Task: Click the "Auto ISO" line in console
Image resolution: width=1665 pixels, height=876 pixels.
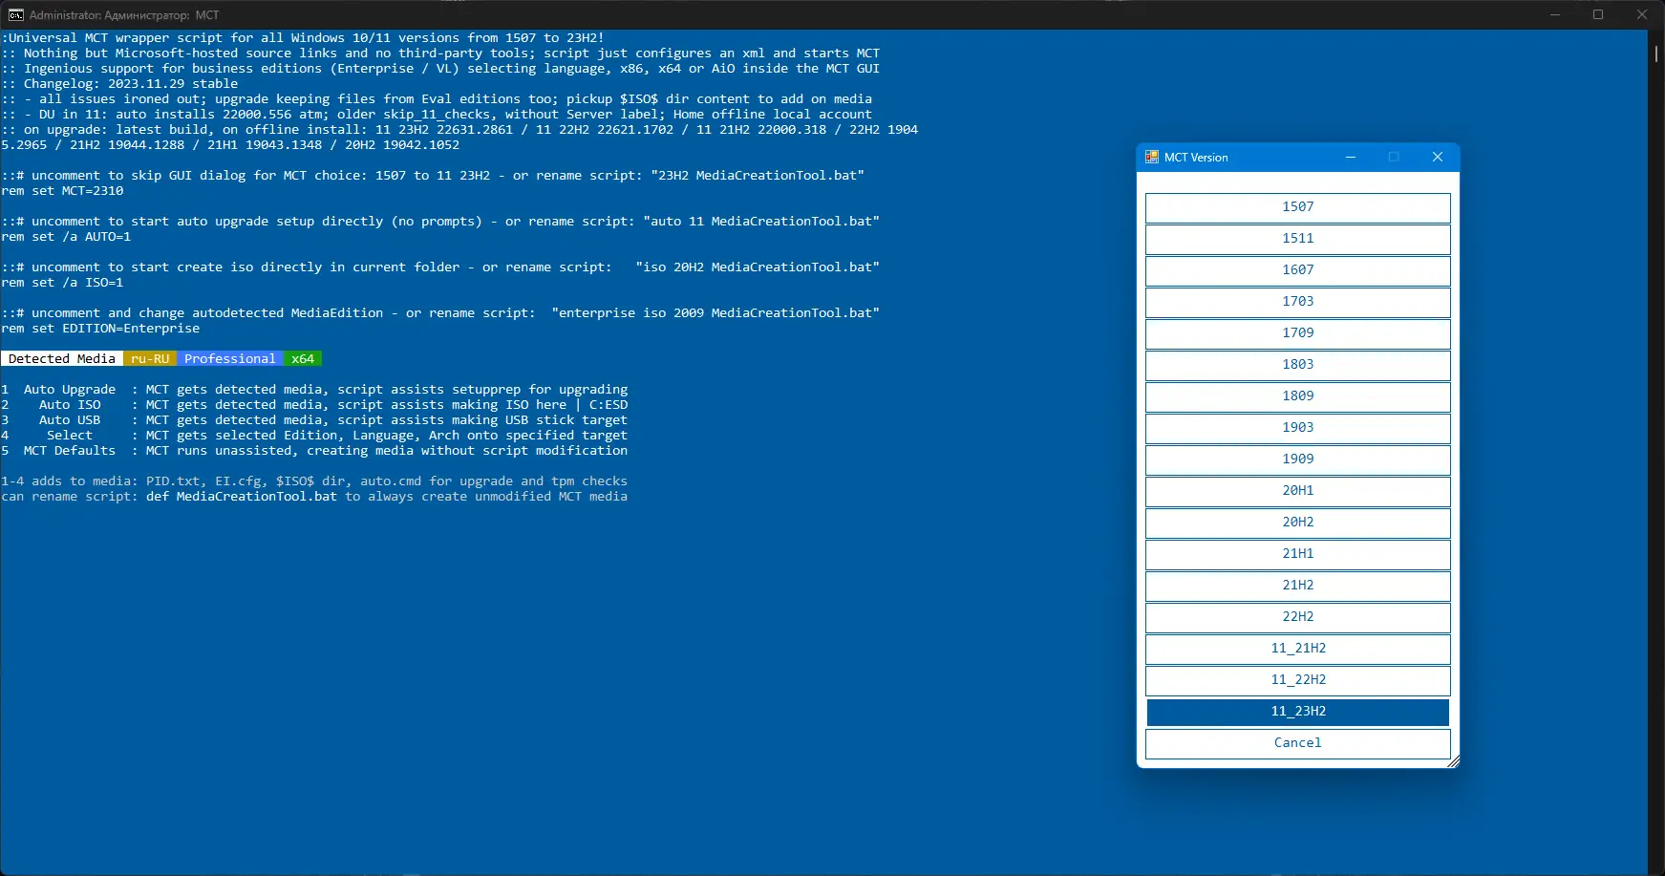Action: [314, 405]
